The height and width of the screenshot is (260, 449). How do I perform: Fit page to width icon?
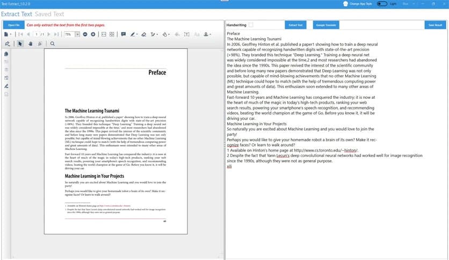104,34
